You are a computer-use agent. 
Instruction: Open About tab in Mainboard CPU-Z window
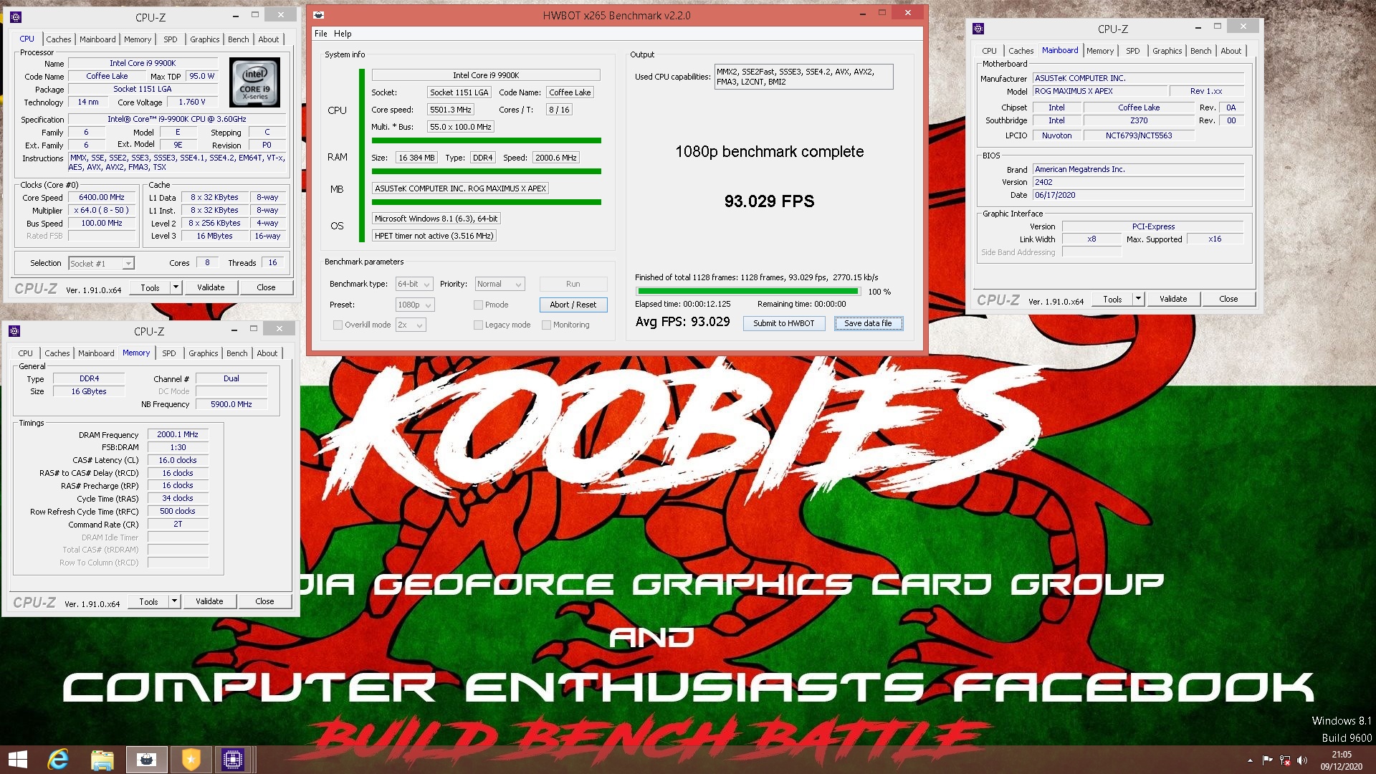tap(1231, 51)
